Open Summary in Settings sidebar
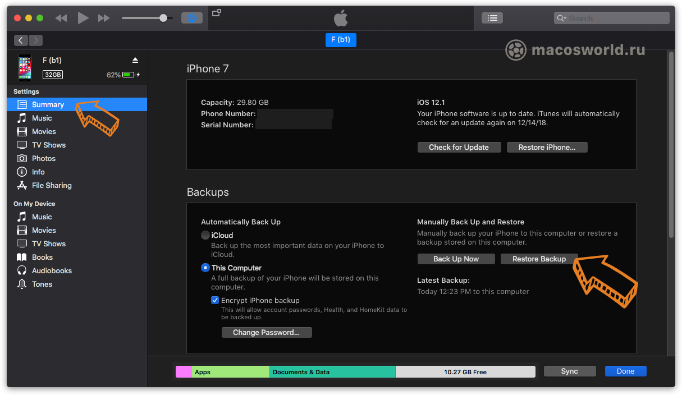The image size is (682, 395). [77, 104]
